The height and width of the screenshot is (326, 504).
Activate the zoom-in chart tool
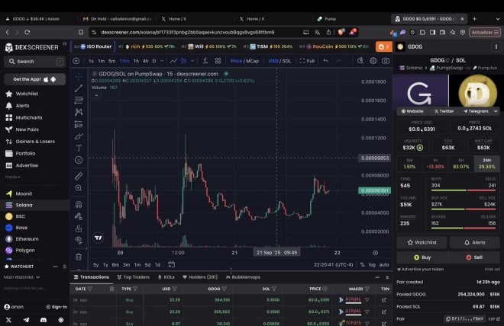[79, 188]
